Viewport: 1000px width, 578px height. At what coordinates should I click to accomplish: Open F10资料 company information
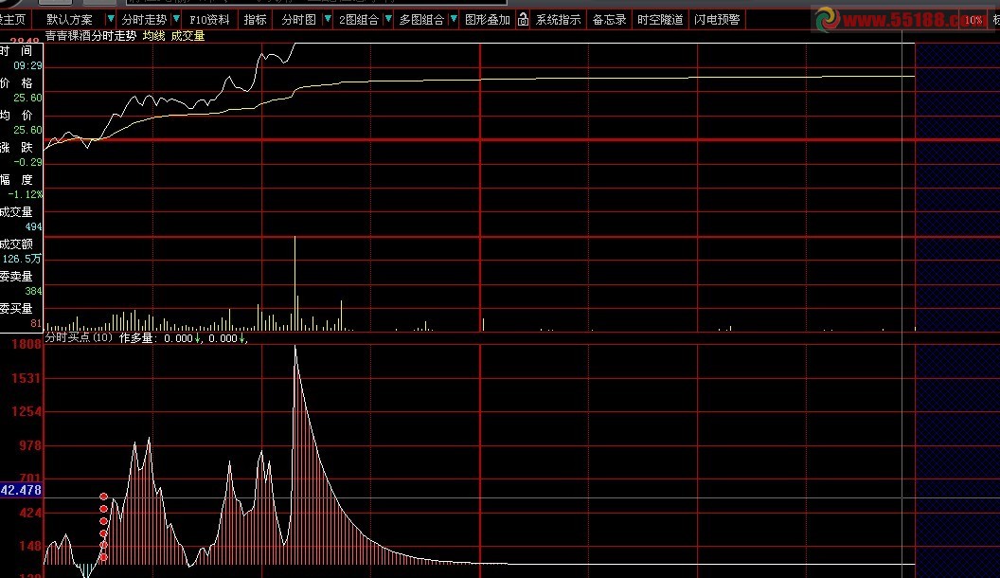point(209,20)
